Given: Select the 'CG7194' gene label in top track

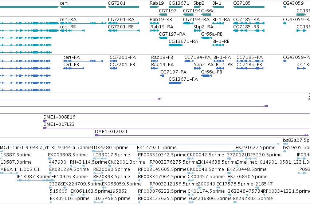Looking at the screenshot, I should click(x=192, y=11).
